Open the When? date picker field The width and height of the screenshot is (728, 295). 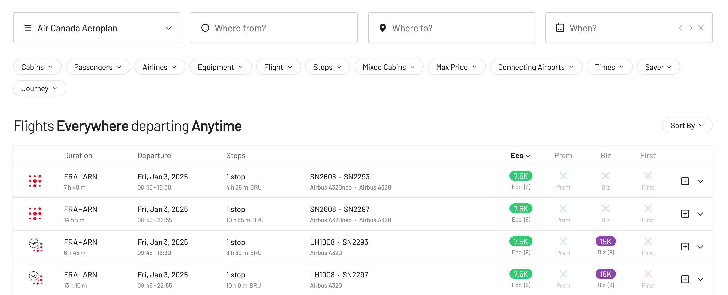629,28
